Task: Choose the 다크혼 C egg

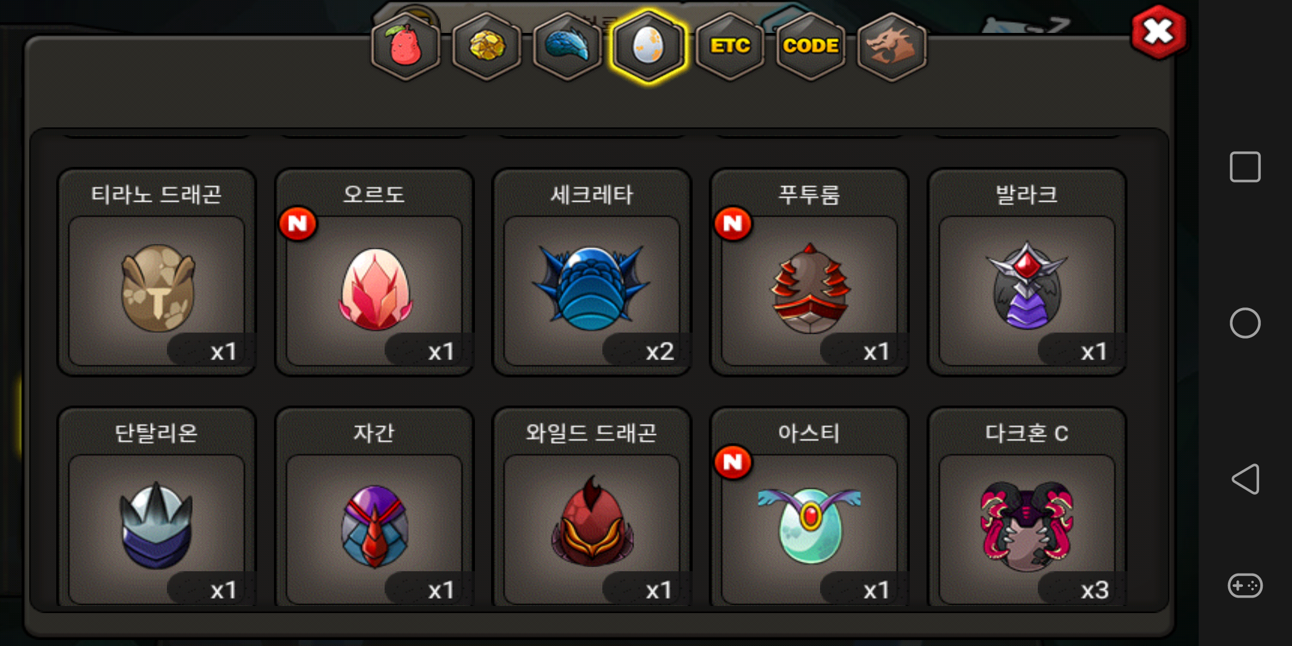Action: click(x=1027, y=507)
